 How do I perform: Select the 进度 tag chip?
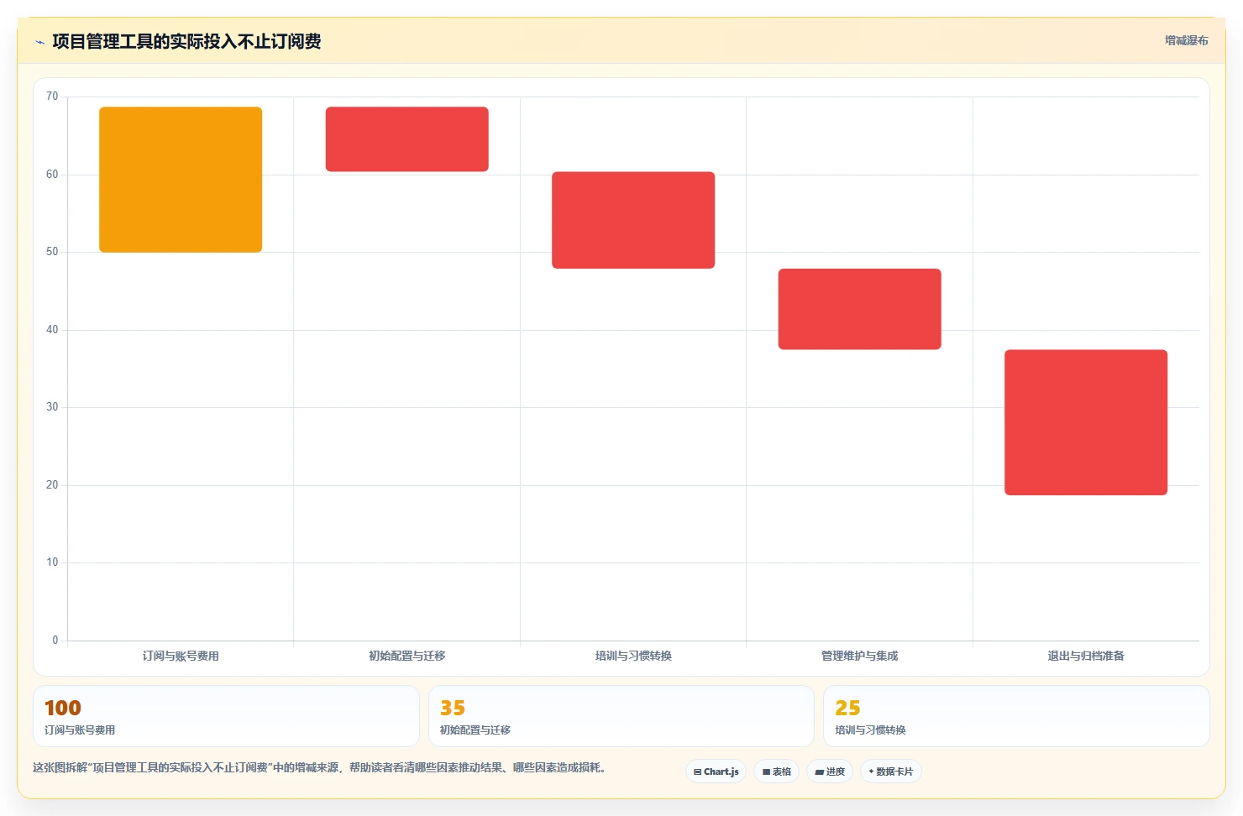point(830,772)
